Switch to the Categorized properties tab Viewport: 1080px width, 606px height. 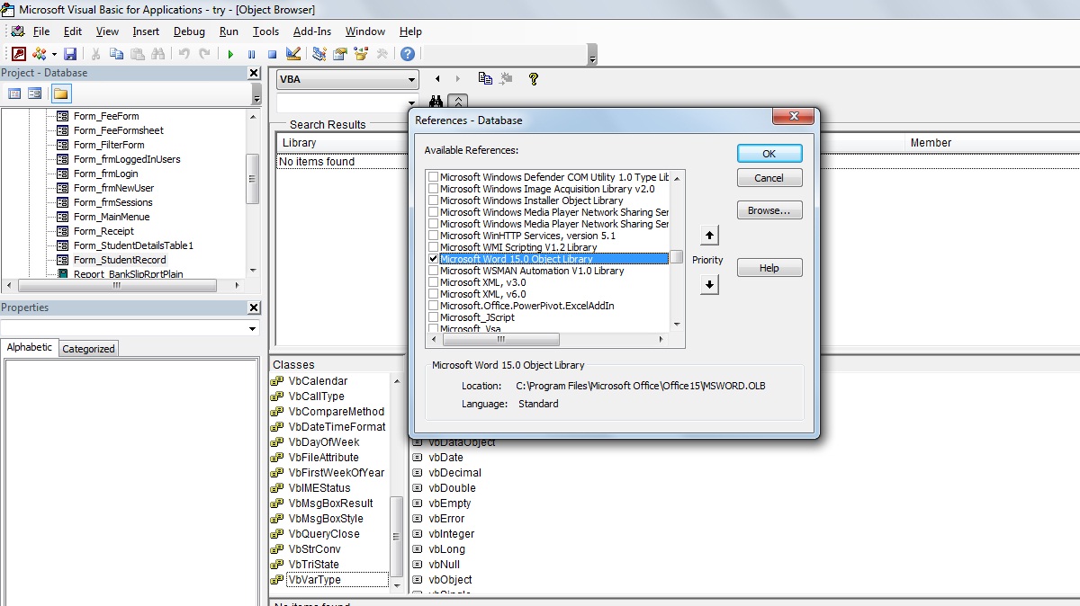point(88,349)
